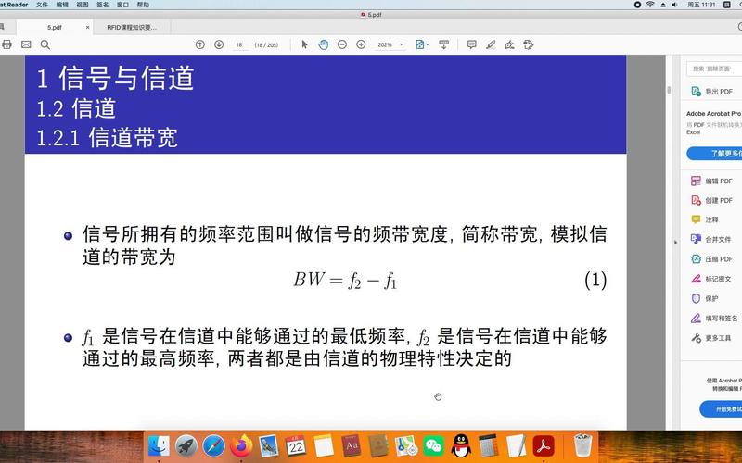The image size is (742, 463).
Task: Activate the selection arrow tool
Action: (304, 44)
